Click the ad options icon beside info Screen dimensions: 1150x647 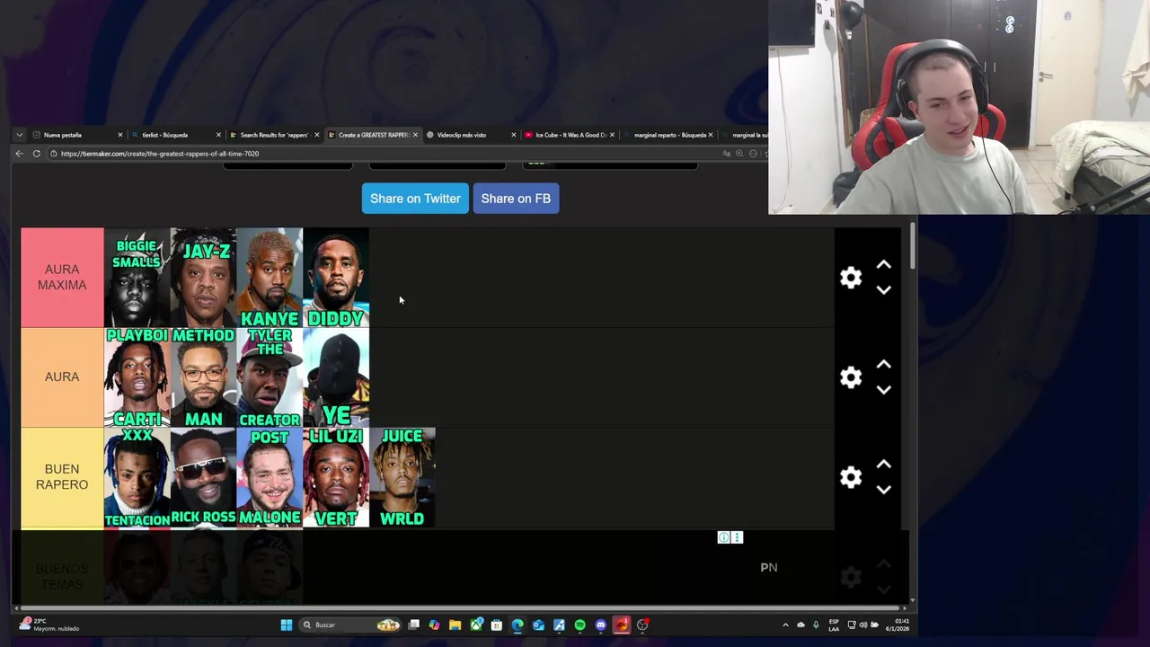pyautogui.click(x=737, y=537)
